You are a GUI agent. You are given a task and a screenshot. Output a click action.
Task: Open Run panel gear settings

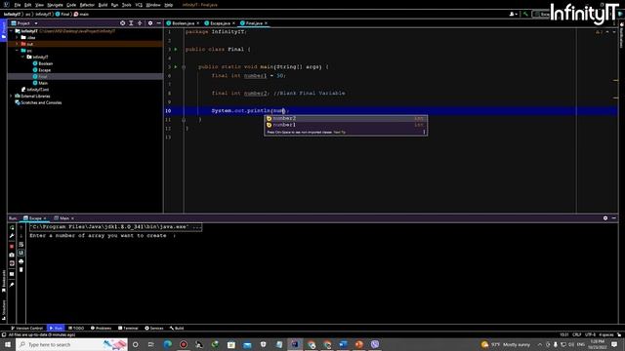coord(605,218)
